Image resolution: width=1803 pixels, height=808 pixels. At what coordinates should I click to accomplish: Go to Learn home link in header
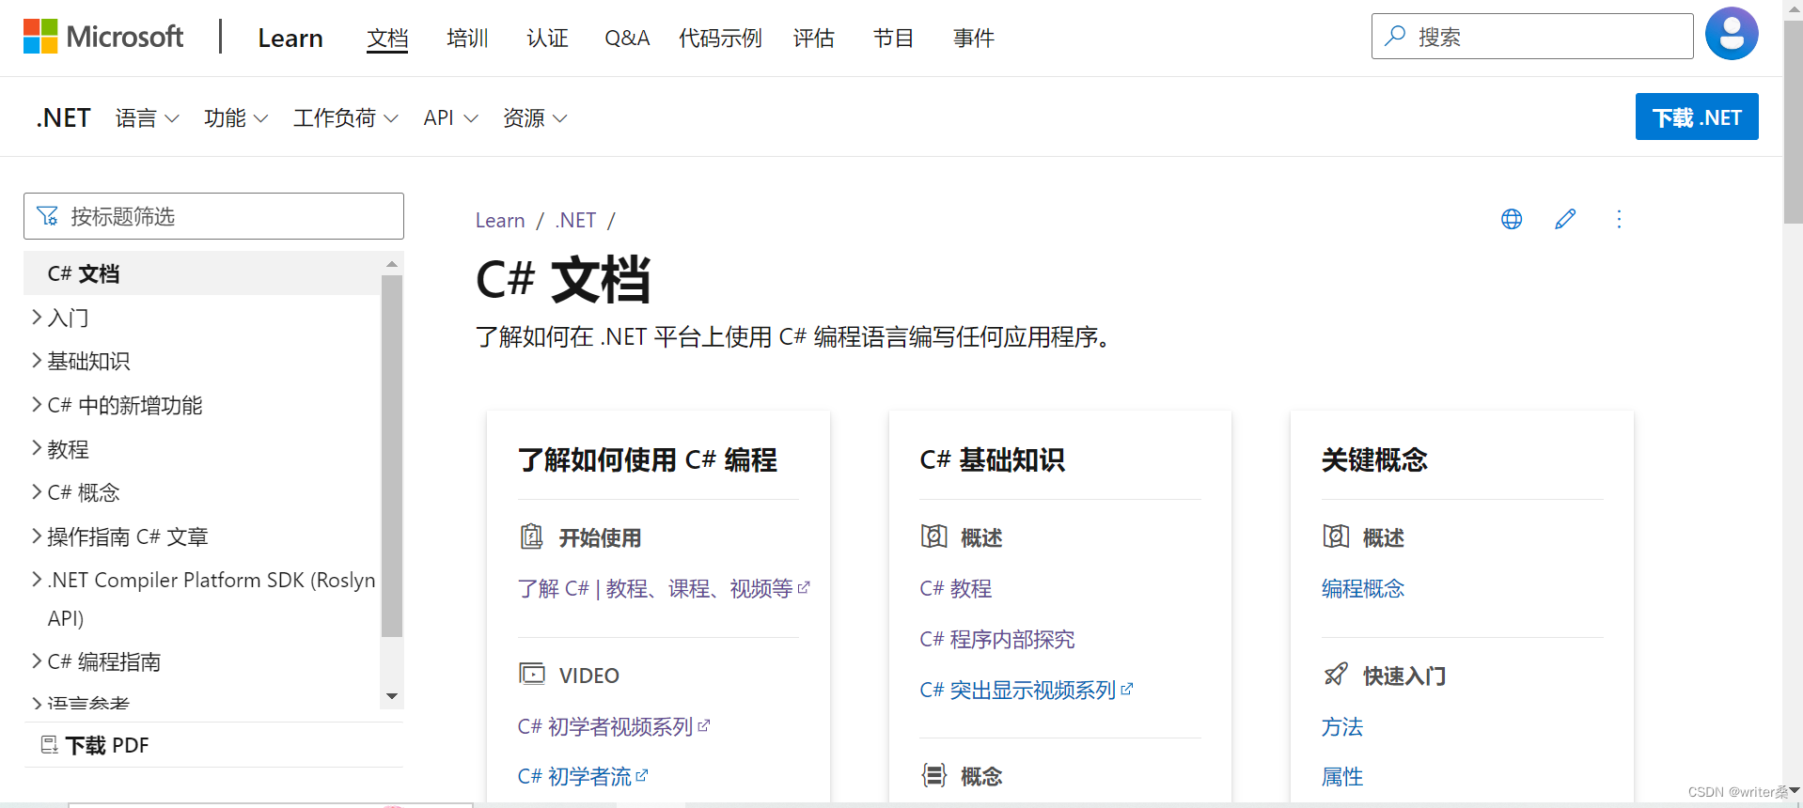[x=290, y=39]
